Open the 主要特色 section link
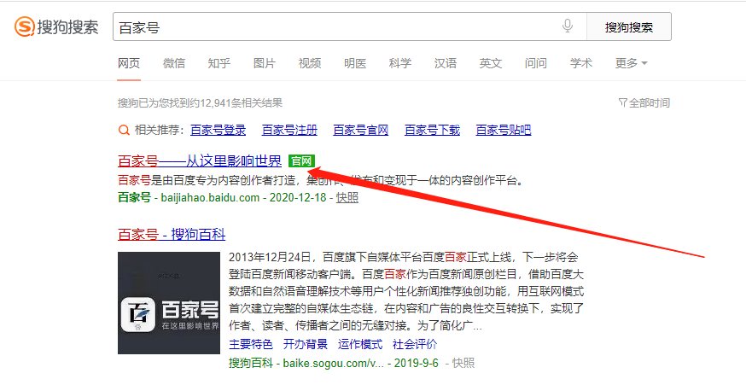This screenshot has width=746, height=385. pos(251,344)
